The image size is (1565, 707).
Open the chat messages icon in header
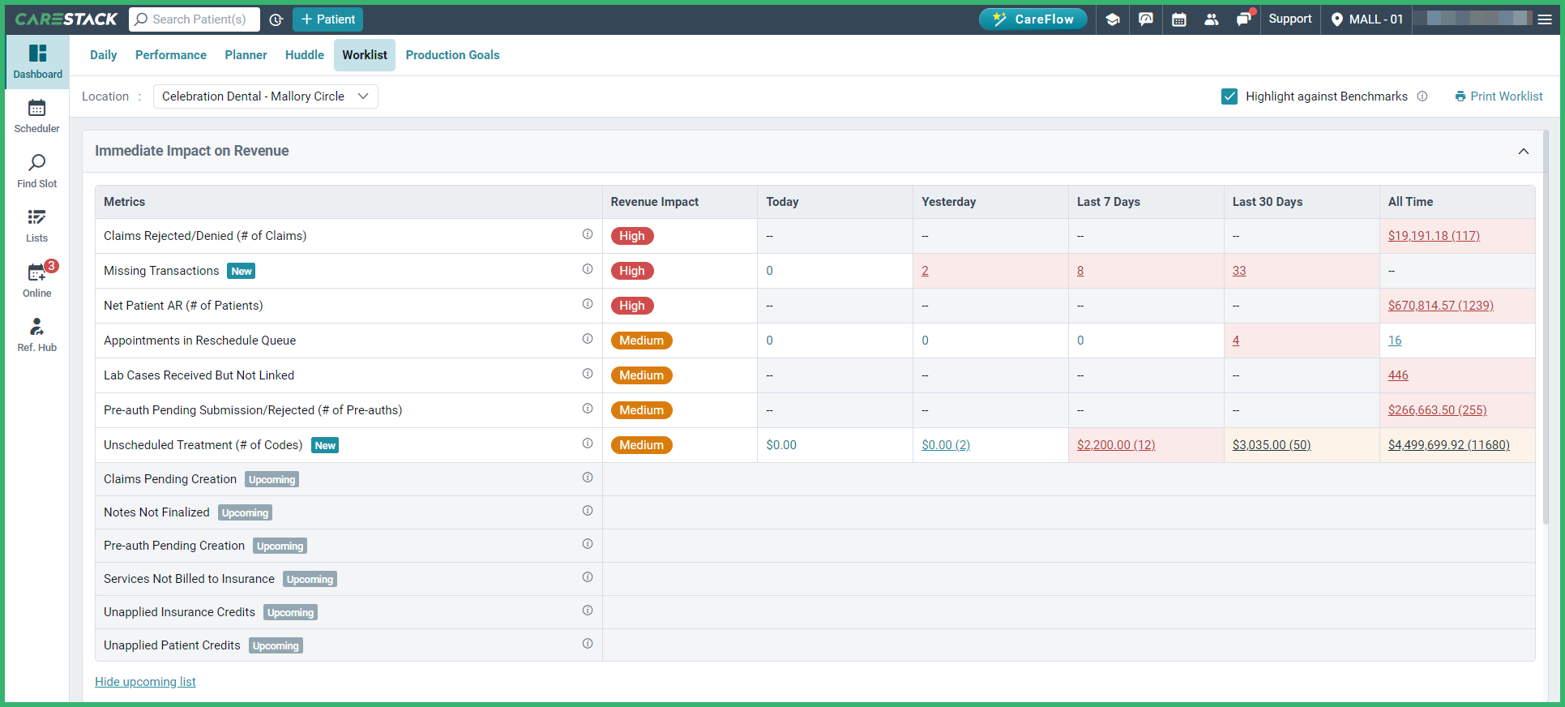(x=1146, y=19)
